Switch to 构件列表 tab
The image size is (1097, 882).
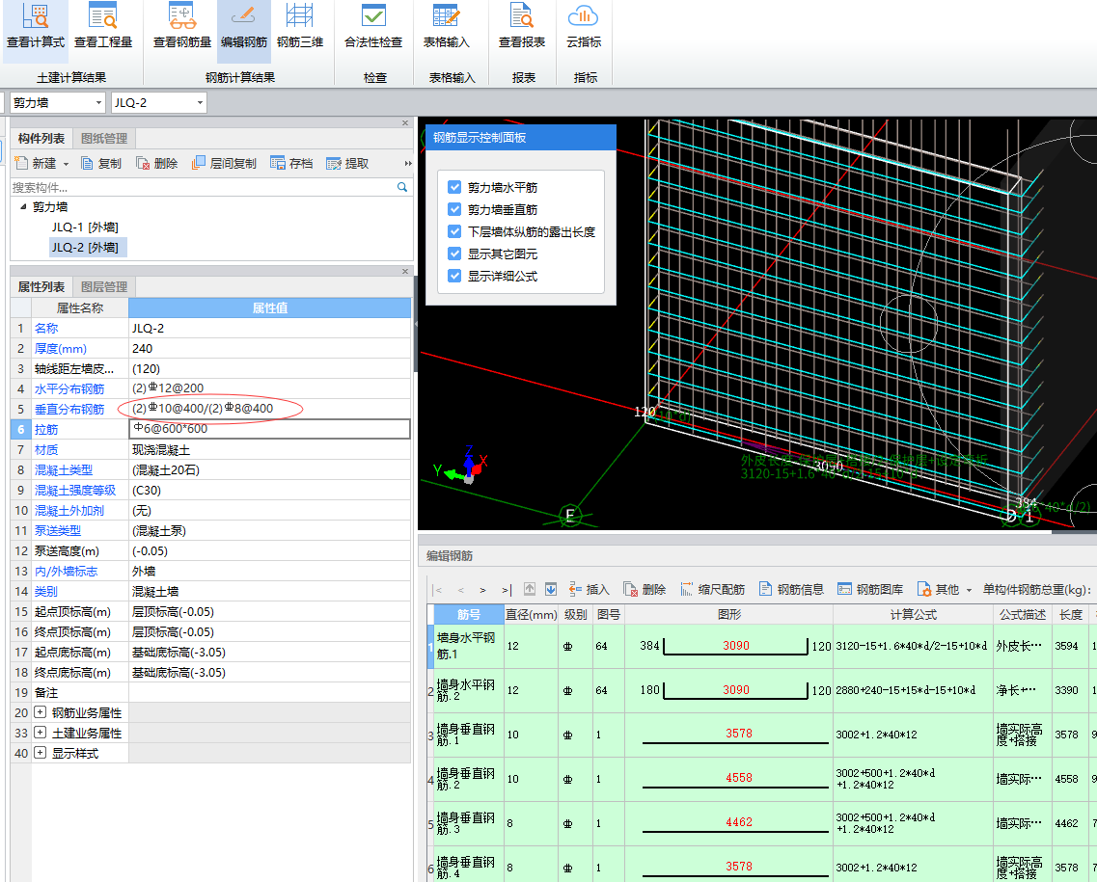(41, 139)
